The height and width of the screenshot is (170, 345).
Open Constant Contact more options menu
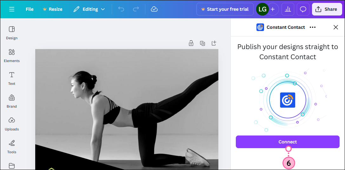pos(313,27)
